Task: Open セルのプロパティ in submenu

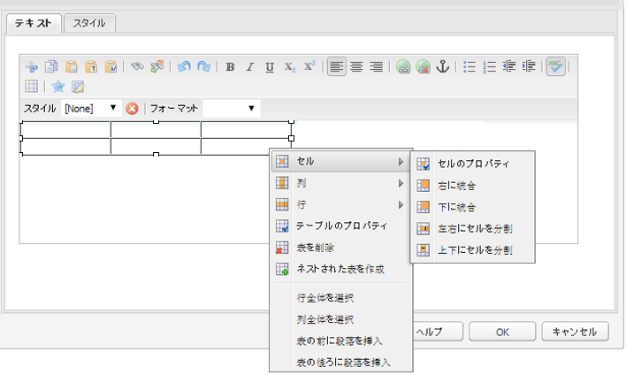Action: (473, 164)
